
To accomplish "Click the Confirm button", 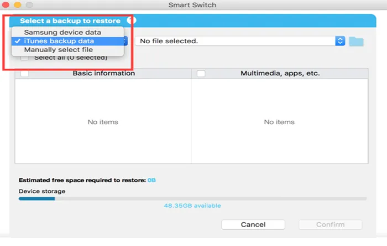I will click(330, 225).
